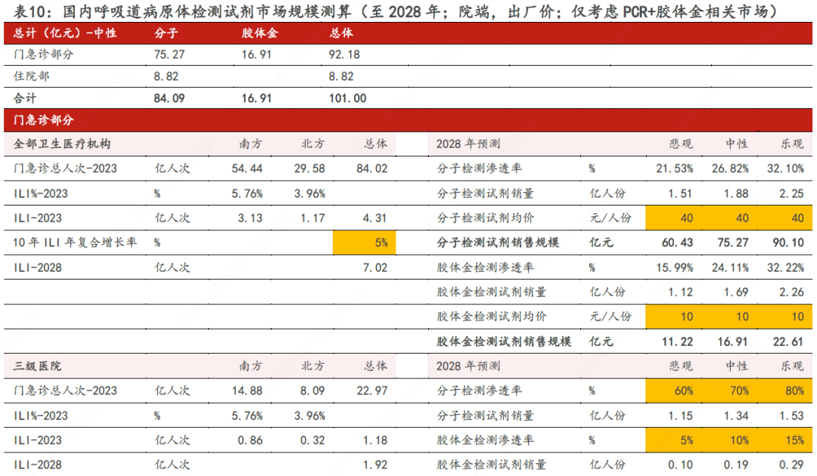This screenshot has height=476, width=817.
Task: Select the 三级医院 subheader
Action: [x=38, y=366]
